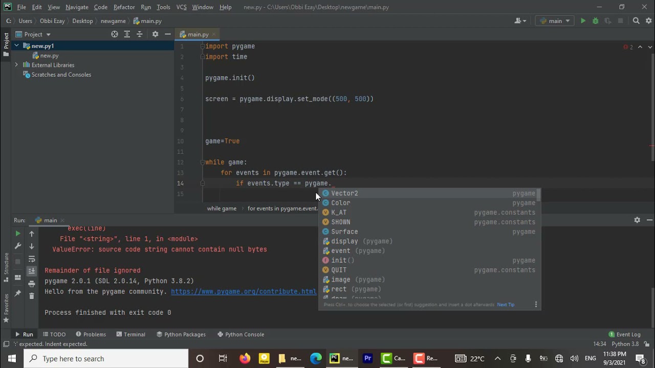Toggle scroll to end in console

[x=32, y=271]
